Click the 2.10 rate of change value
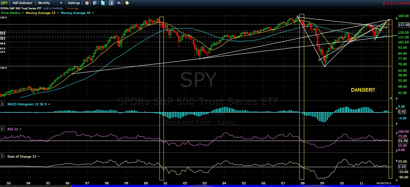Screen dimensions: 410x187 (402, 166)
